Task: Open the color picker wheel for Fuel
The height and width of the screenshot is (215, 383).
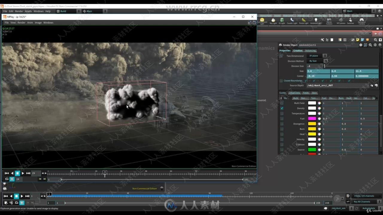Action: (319, 119)
